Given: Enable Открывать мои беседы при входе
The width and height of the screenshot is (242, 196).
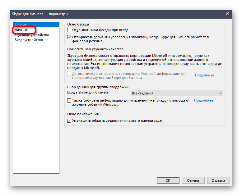Looking at the screenshot, I should [69, 30].
